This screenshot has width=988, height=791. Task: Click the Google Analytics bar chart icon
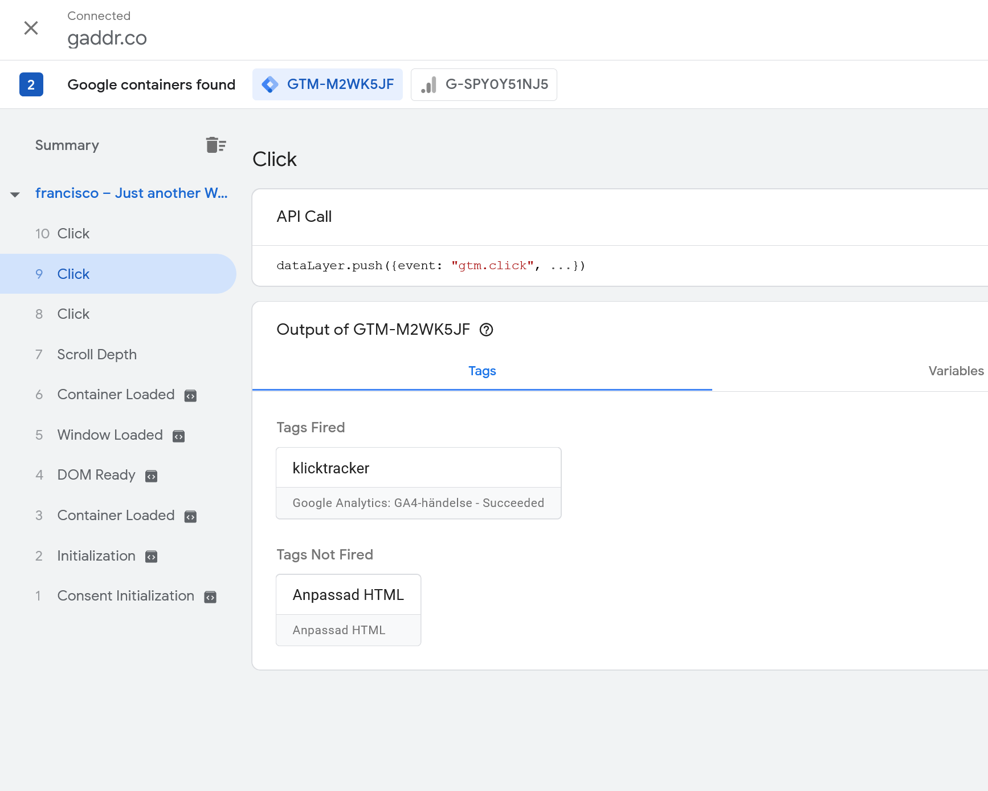click(429, 85)
